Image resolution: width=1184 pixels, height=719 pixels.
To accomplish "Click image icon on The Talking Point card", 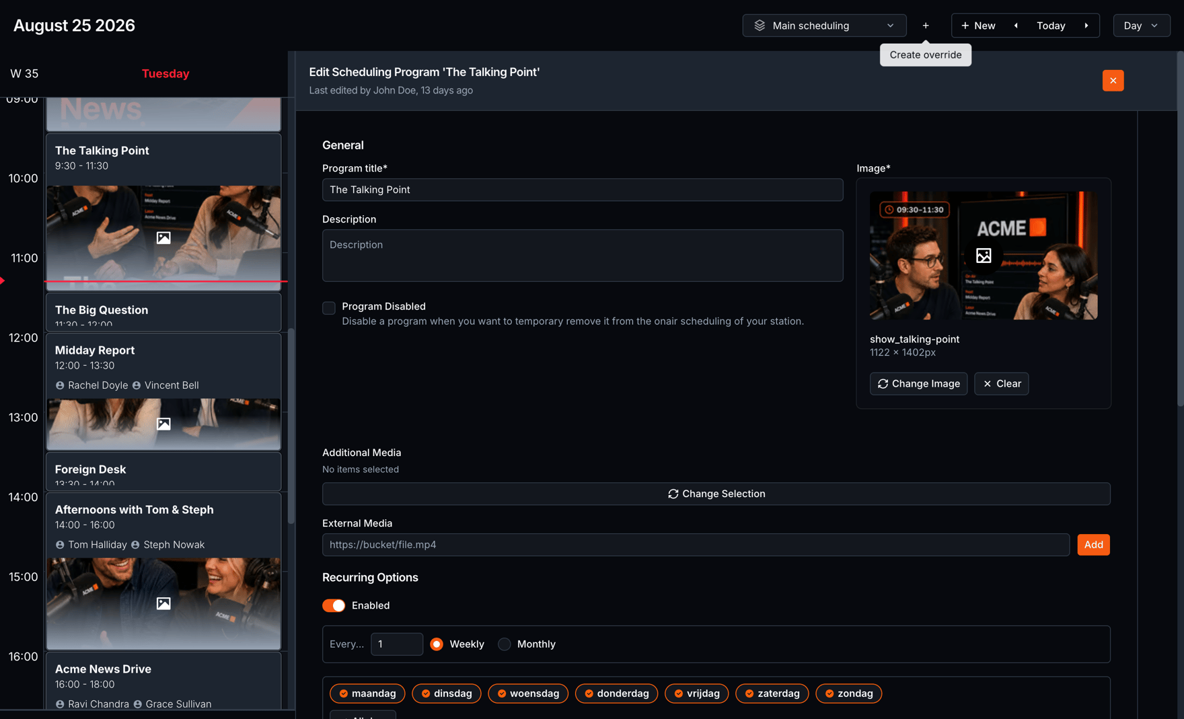I will (163, 237).
